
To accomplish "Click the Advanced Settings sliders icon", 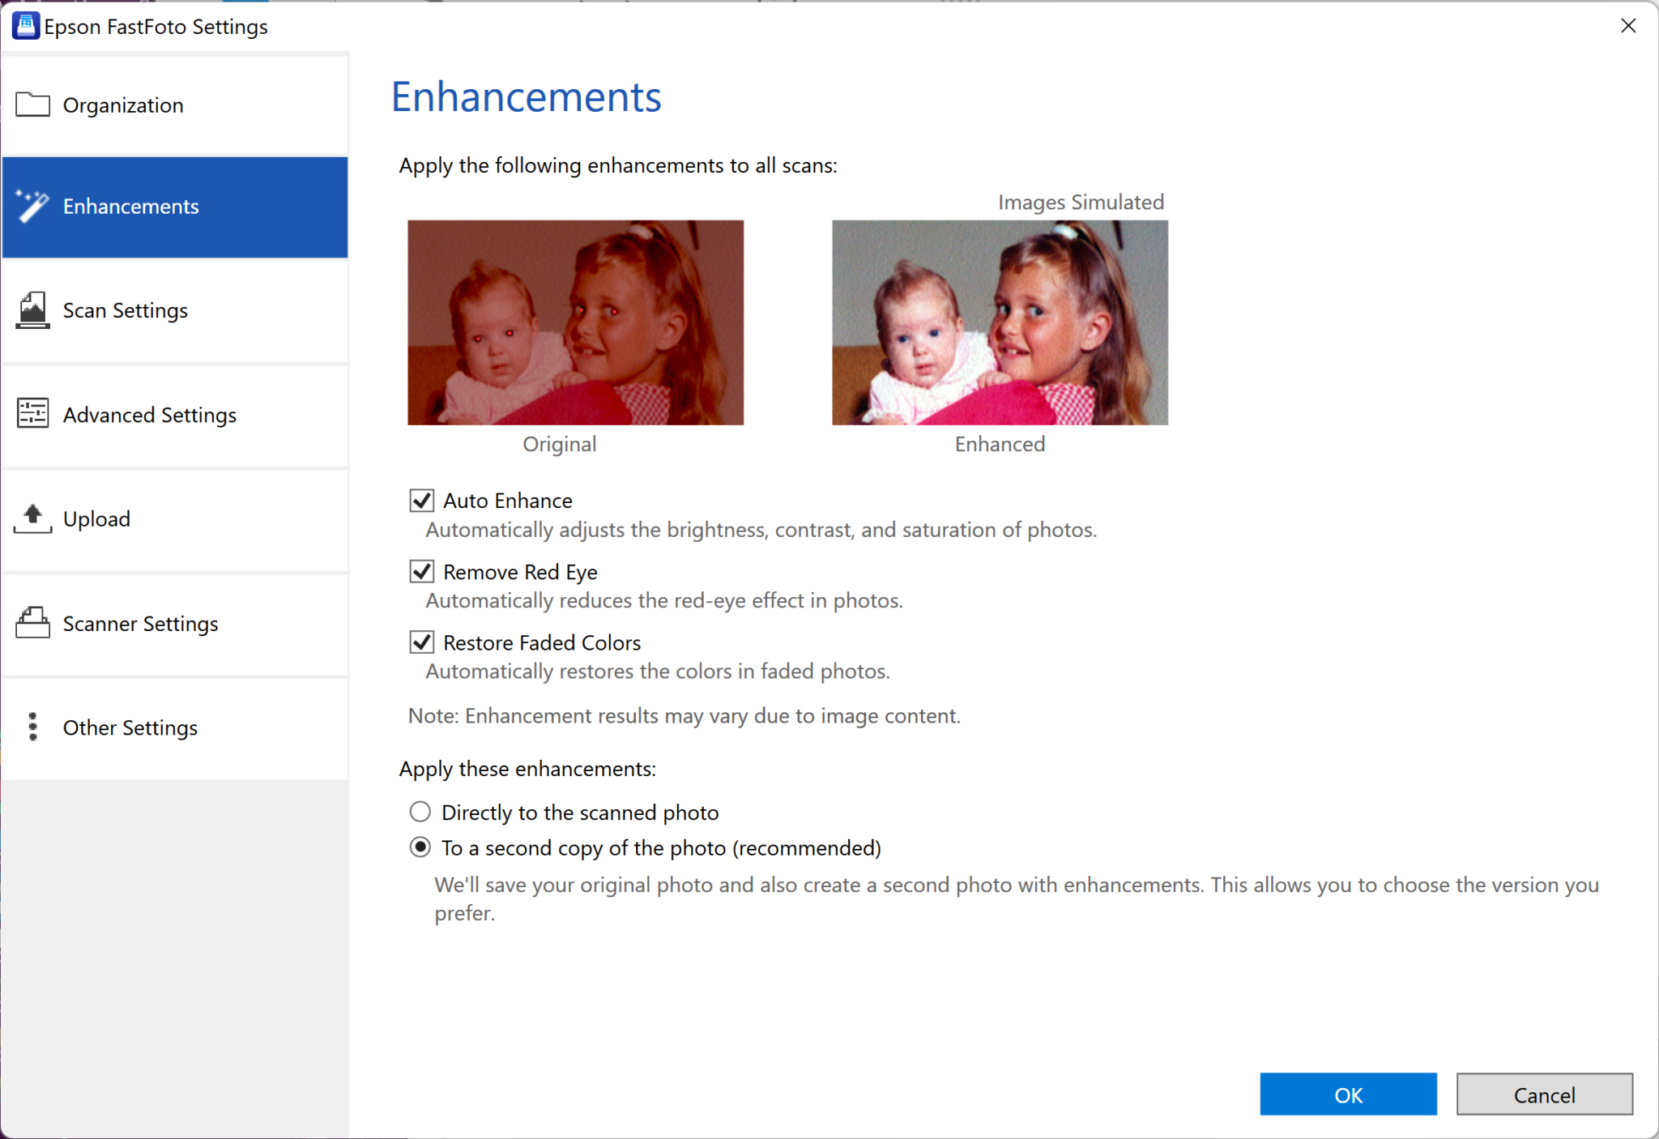I will (x=32, y=413).
